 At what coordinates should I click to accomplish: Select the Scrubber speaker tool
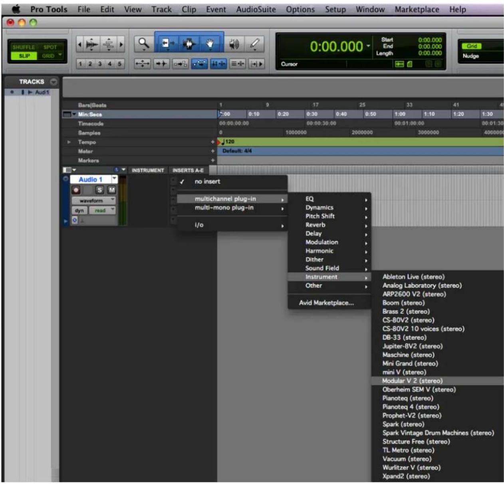[x=234, y=44]
